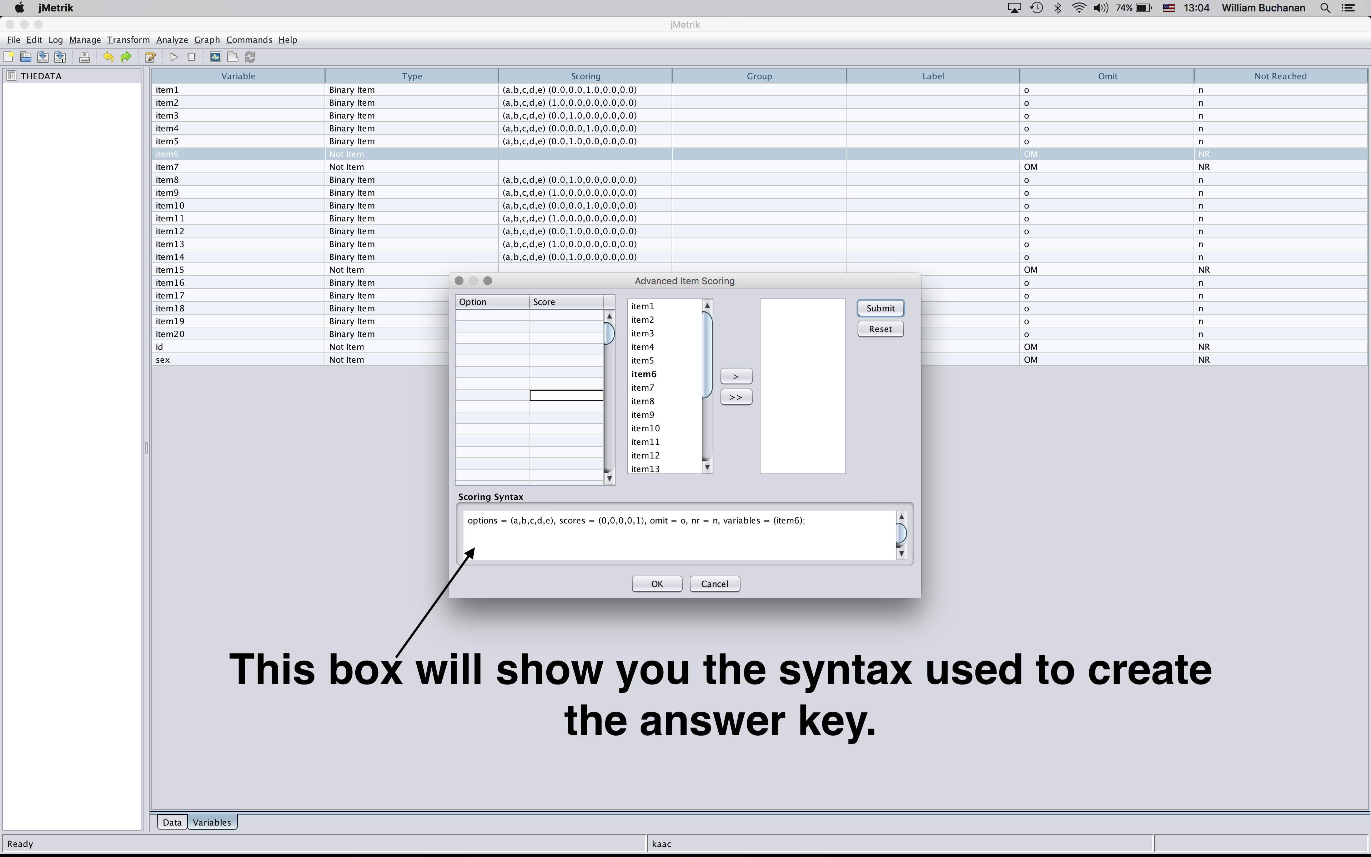
Task: Open Spotlight search magnifier icon
Action: pyautogui.click(x=1325, y=8)
